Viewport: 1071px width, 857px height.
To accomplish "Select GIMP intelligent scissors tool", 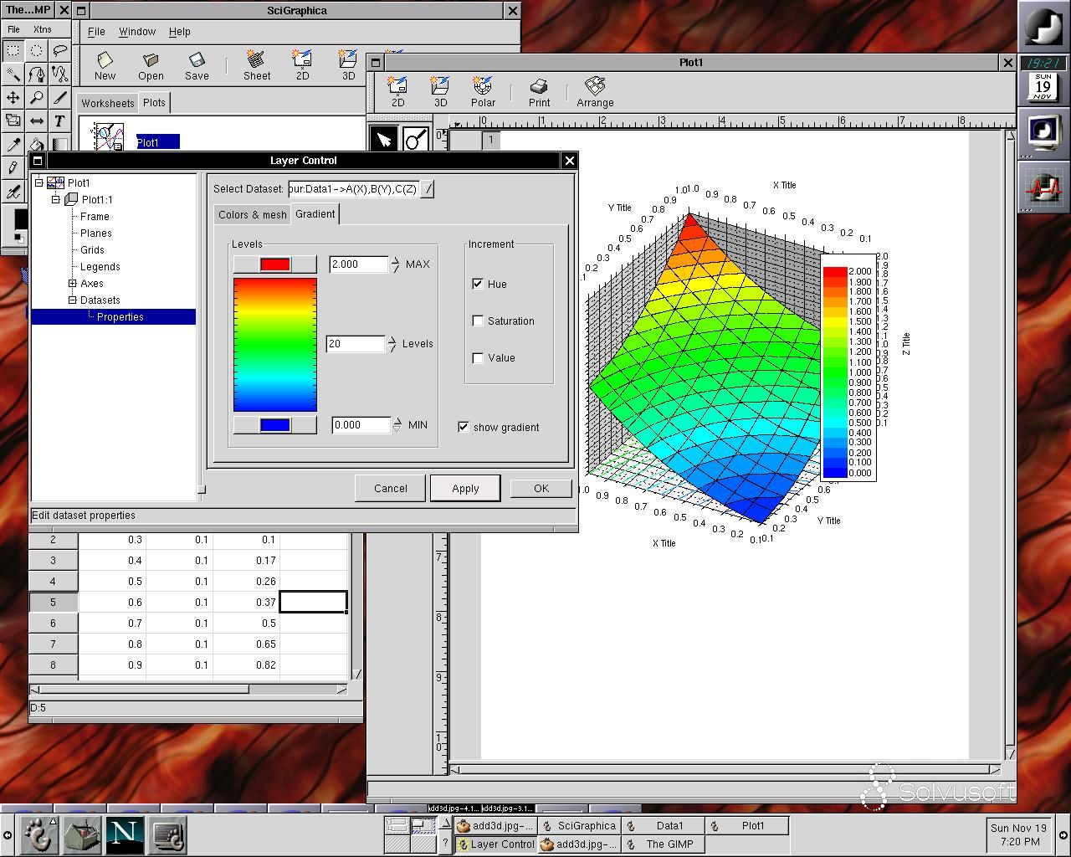I will coord(59,74).
